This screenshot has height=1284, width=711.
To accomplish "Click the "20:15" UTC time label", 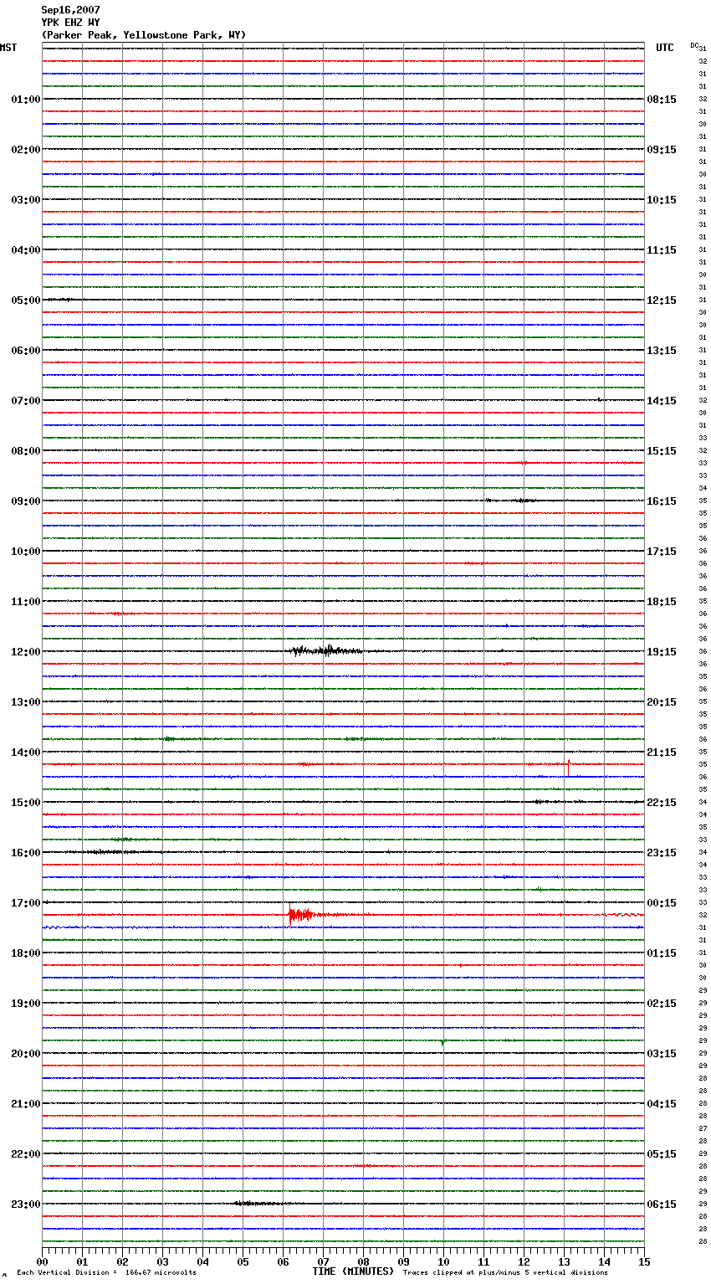I will click(x=662, y=702).
